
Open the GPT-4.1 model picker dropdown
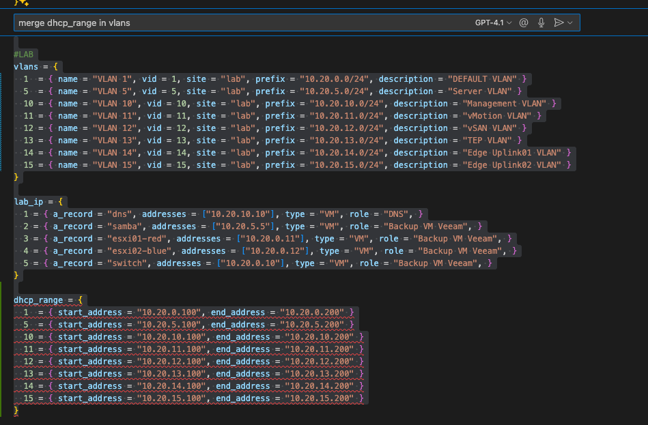pos(493,23)
